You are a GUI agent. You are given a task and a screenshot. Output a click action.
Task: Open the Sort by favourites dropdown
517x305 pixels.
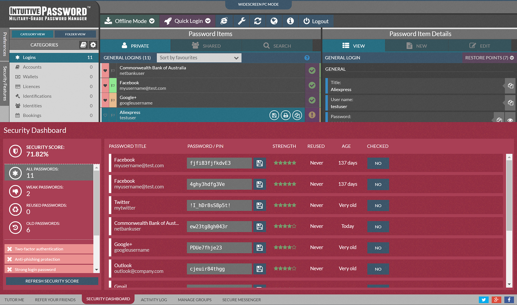click(199, 58)
